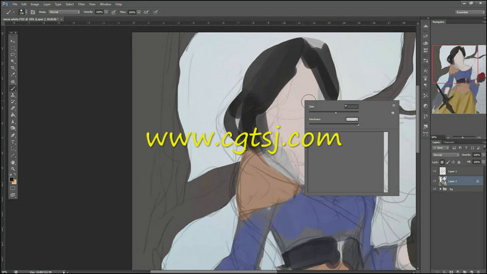Open layer filter Kind dropdown
The width and height of the screenshot is (487, 274).
click(441, 148)
